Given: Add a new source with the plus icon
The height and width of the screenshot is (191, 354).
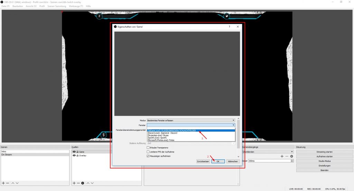Looking at the screenshot, I should (x=74, y=183).
